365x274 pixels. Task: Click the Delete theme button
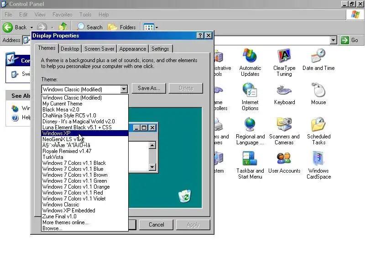click(x=186, y=88)
